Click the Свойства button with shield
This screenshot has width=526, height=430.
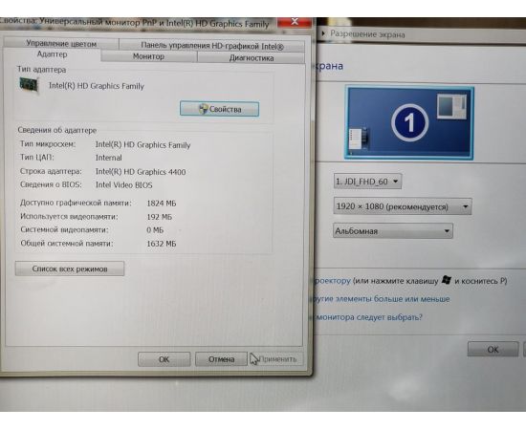click(219, 109)
